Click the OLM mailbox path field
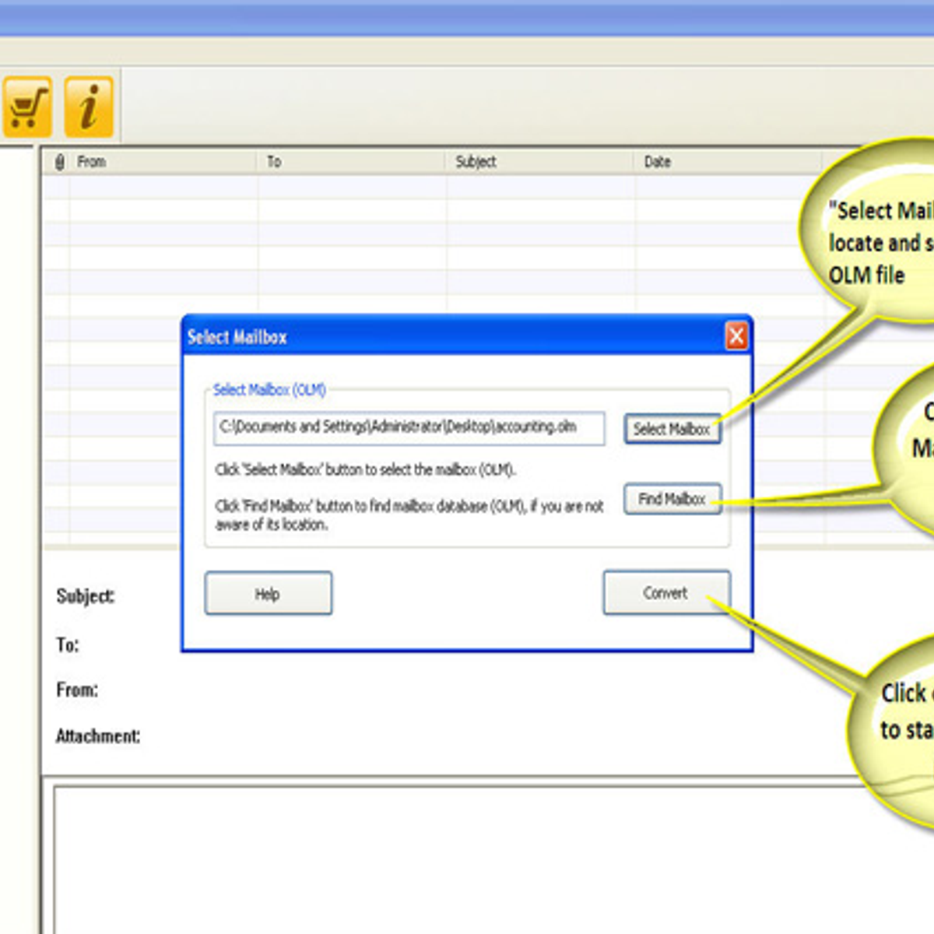 point(409,428)
